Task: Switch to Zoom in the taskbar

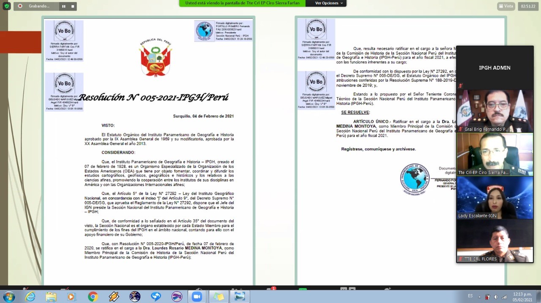Action: point(197,297)
